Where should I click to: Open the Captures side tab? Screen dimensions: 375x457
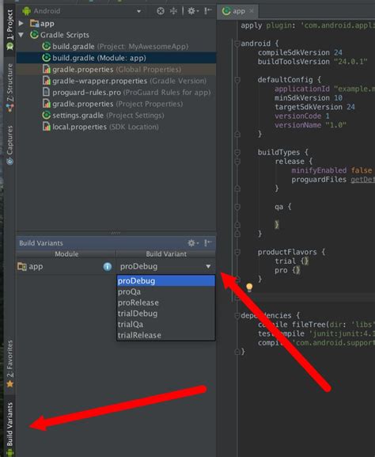(9, 145)
